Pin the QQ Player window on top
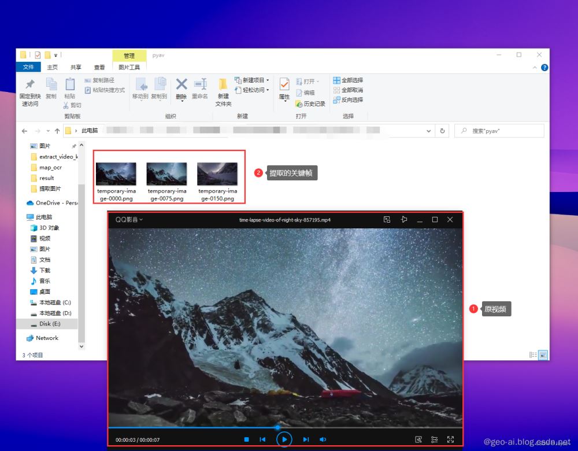 pyautogui.click(x=403, y=219)
